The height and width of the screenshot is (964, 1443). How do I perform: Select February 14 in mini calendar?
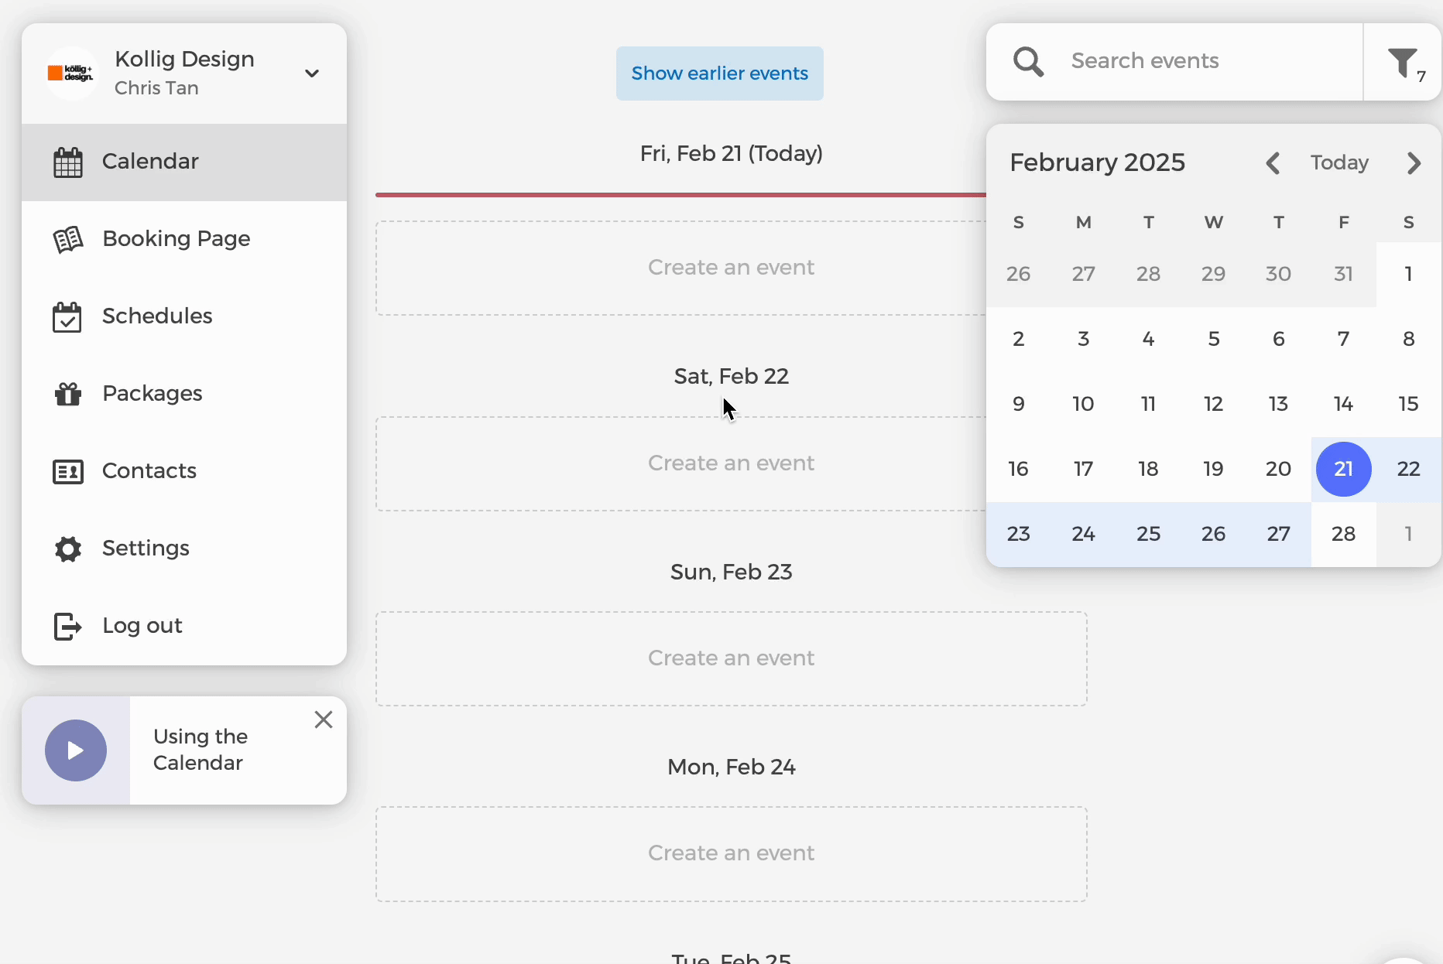pos(1344,404)
